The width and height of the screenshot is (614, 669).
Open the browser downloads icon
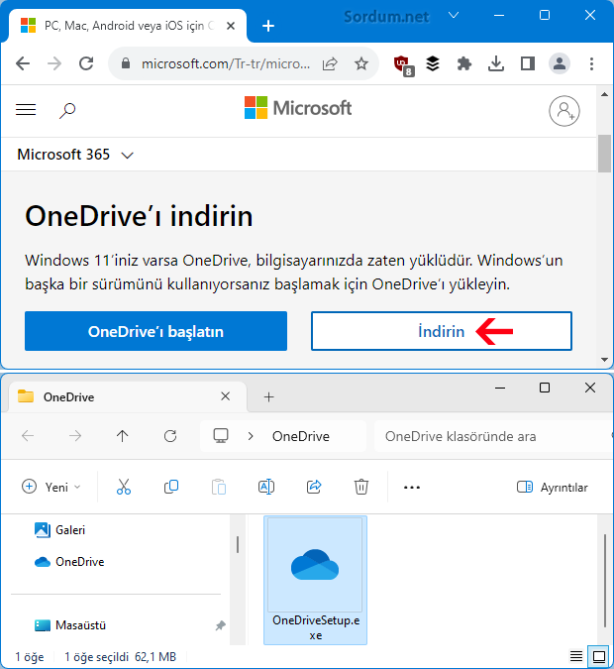pyautogui.click(x=496, y=64)
